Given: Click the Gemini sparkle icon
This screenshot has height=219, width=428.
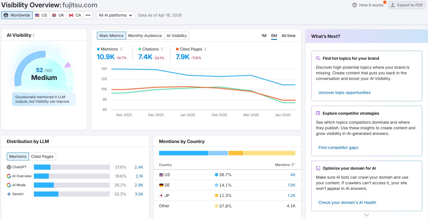Looking at the screenshot, I should point(9,194).
